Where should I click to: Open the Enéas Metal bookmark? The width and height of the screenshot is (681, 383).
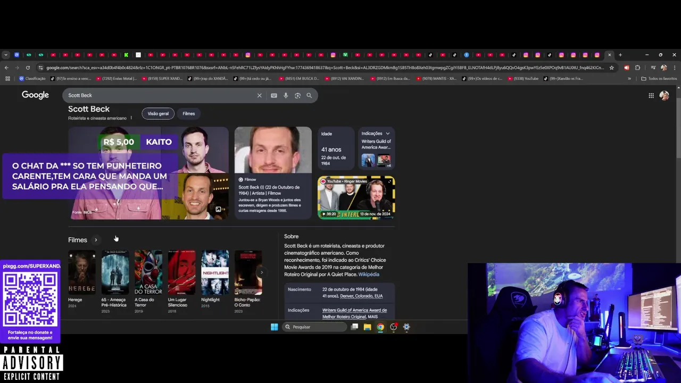click(117, 78)
